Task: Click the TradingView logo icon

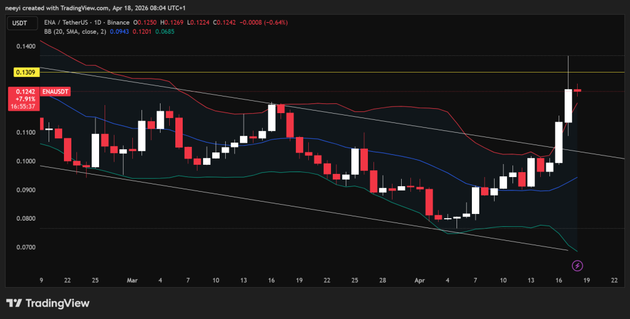Action: [14, 303]
